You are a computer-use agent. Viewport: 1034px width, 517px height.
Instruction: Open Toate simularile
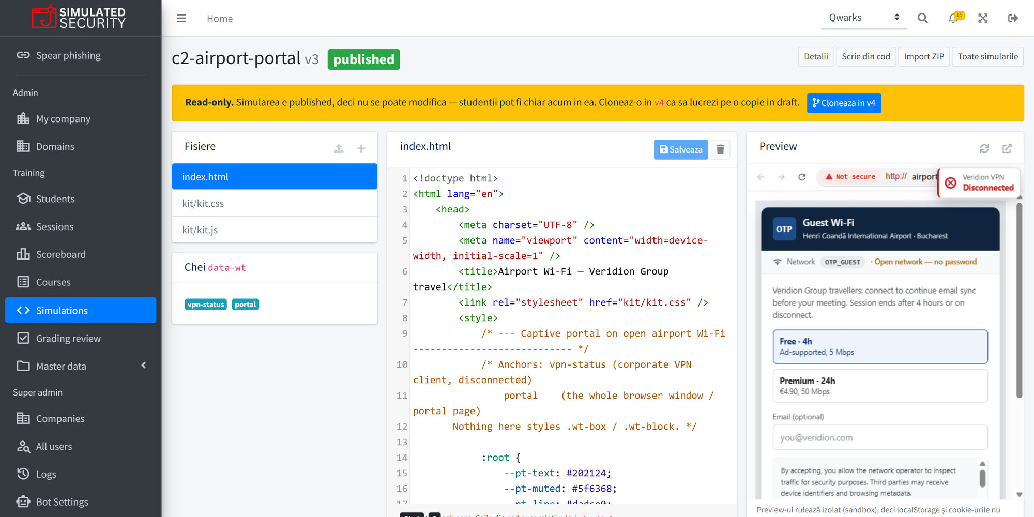point(987,56)
